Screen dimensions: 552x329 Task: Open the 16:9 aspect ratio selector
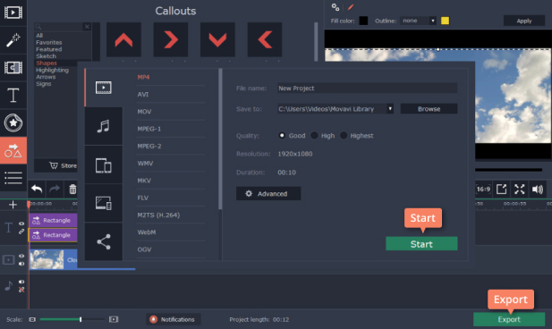point(483,190)
